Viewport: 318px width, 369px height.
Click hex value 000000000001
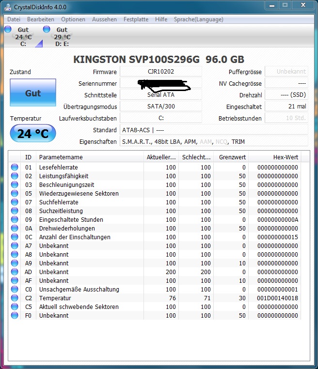tap(277, 289)
